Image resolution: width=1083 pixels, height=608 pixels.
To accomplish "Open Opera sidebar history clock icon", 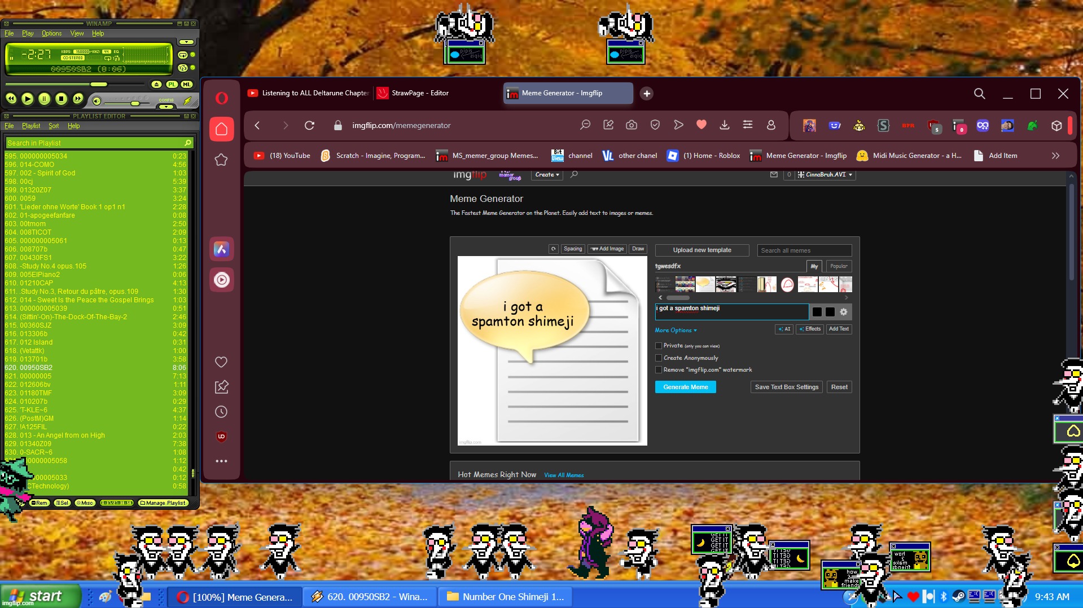I will pos(221,412).
